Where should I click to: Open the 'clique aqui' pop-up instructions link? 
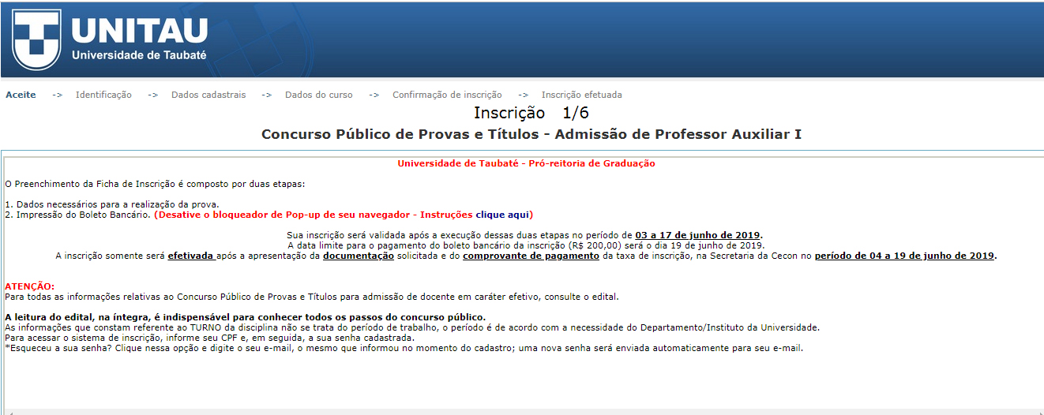pyautogui.click(x=502, y=215)
